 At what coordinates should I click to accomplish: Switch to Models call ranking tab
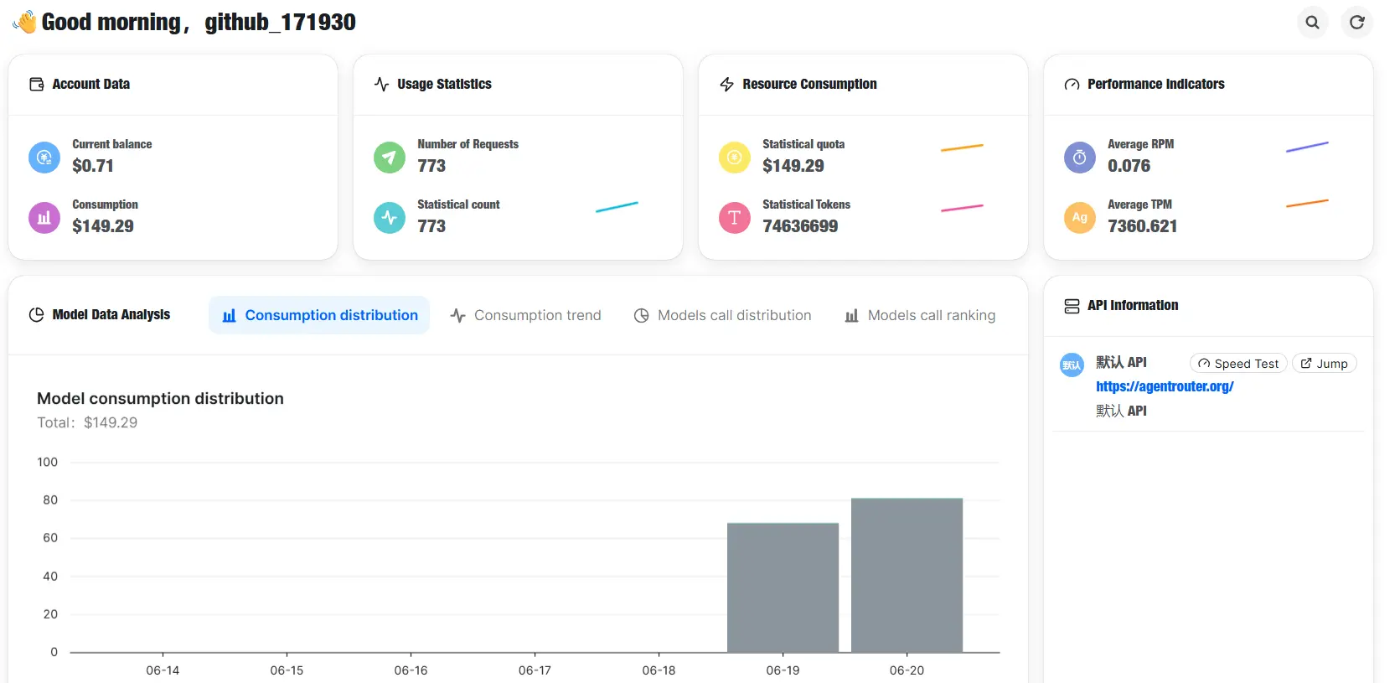pos(920,315)
